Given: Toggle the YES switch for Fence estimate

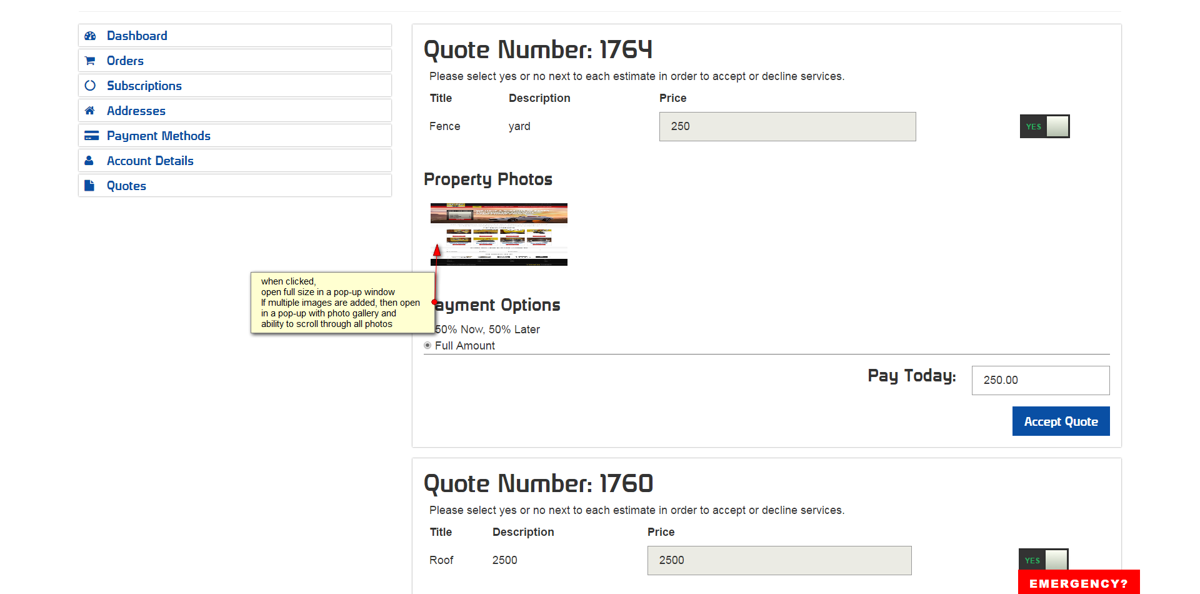Looking at the screenshot, I should click(1044, 126).
